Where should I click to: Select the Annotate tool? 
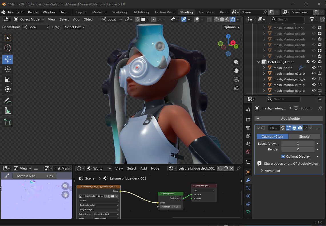coord(8,101)
